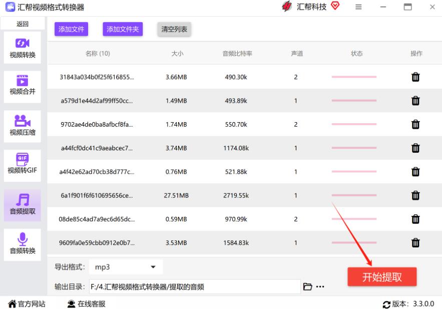Viewport: 442px width, 309px height.
Task: Start extraction with 开始提取 button
Action: click(382, 277)
